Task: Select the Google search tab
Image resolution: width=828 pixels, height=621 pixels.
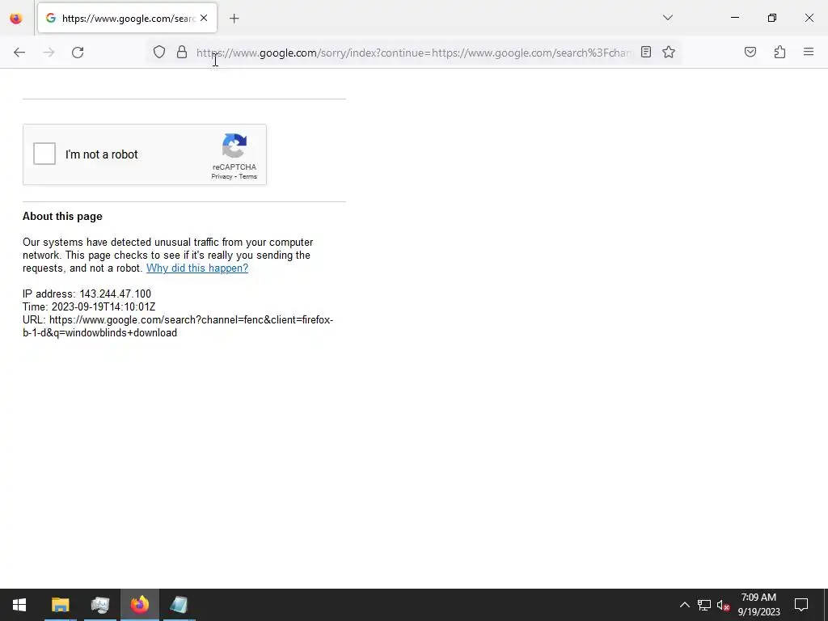Action: (127, 19)
